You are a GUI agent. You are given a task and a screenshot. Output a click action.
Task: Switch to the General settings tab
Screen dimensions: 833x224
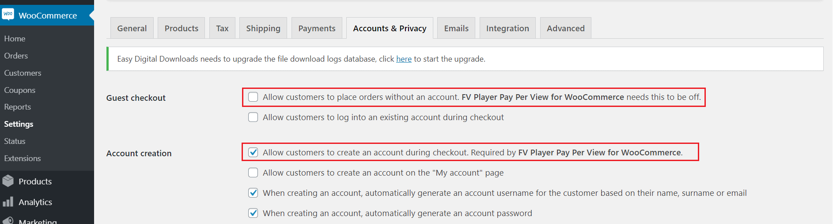click(x=132, y=28)
